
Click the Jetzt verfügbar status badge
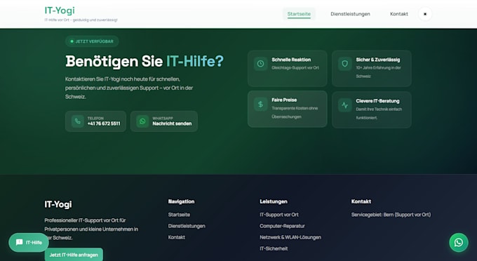(x=92, y=41)
